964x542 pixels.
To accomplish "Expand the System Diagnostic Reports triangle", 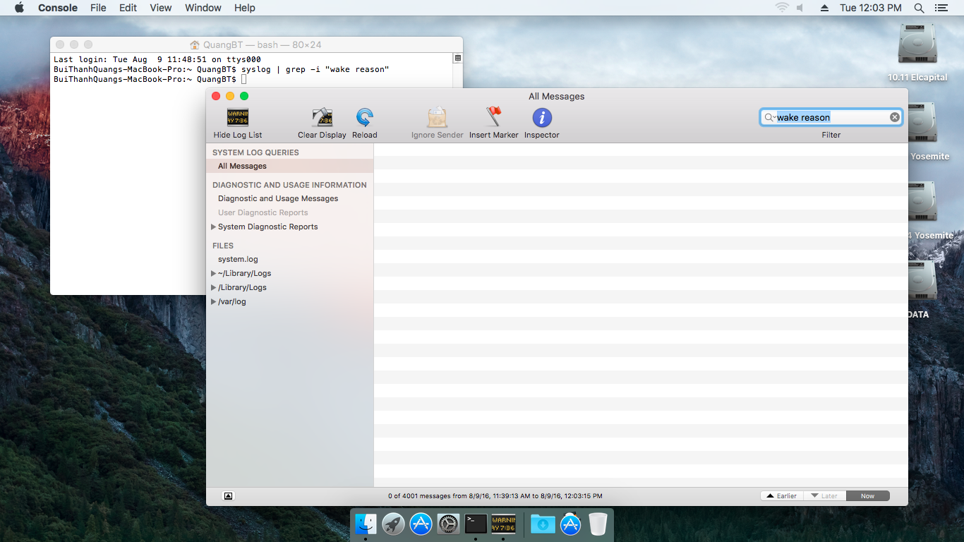I will [x=214, y=227].
